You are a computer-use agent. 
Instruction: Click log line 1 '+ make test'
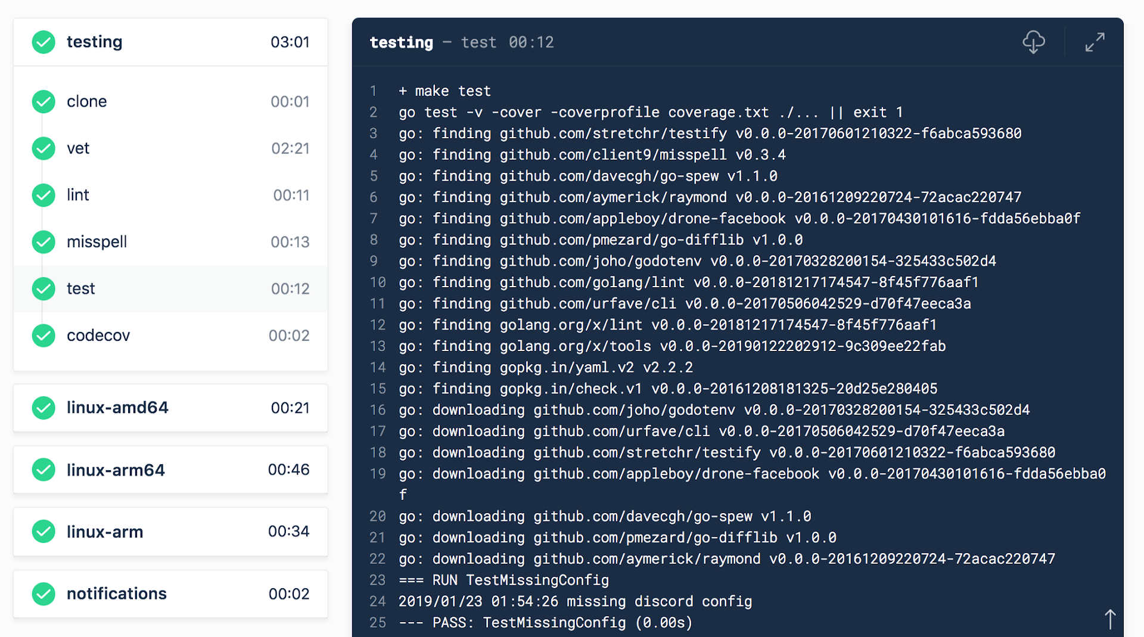click(x=444, y=91)
